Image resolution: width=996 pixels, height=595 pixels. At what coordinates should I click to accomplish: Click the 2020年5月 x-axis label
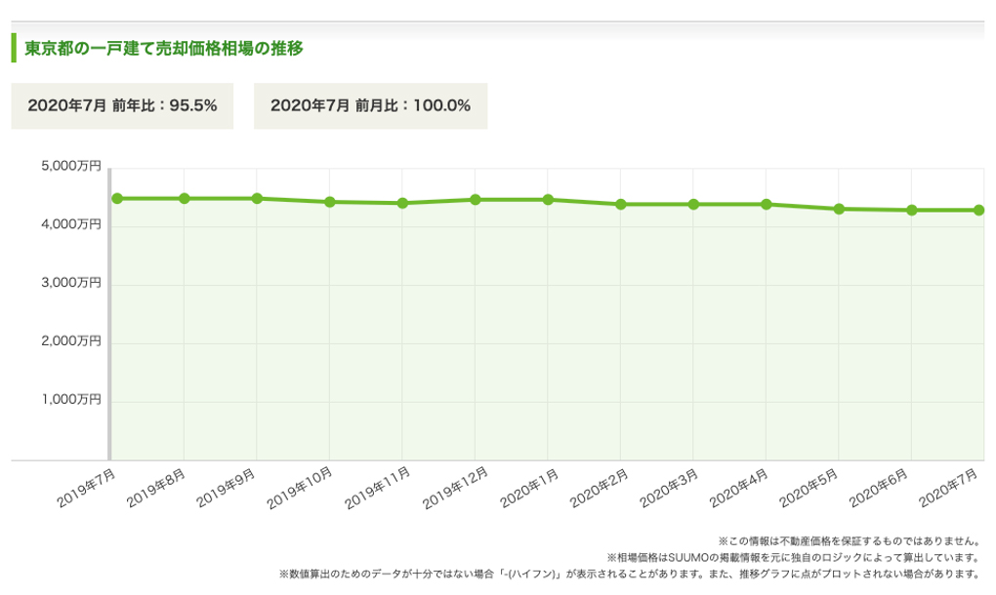pyautogui.click(x=809, y=489)
